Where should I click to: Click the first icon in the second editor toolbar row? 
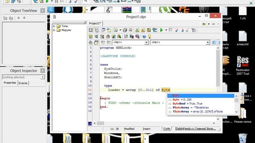(90, 37)
